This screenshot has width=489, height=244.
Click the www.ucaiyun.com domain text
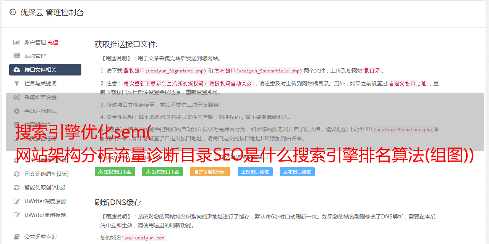pos(144,238)
